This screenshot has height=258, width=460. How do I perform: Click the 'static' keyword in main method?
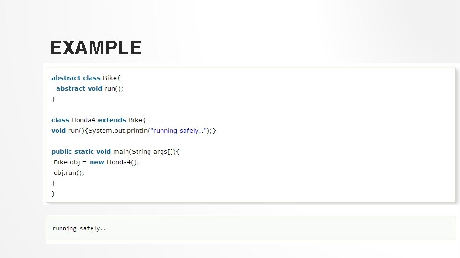coord(84,151)
